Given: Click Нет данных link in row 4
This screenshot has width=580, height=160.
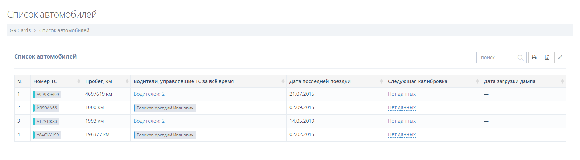Looking at the screenshot, I should (x=402, y=134).
